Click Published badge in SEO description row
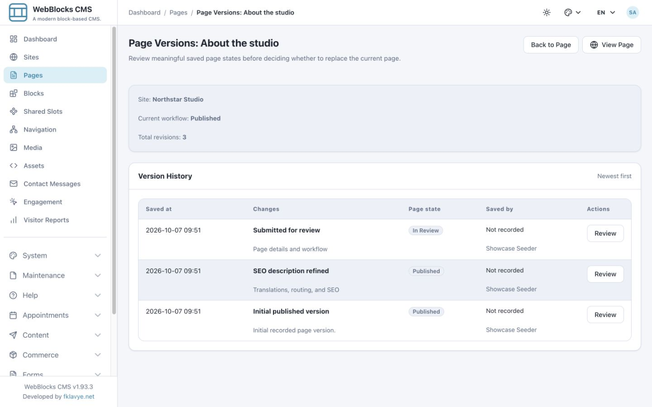This screenshot has height=407, width=652. coord(426,271)
